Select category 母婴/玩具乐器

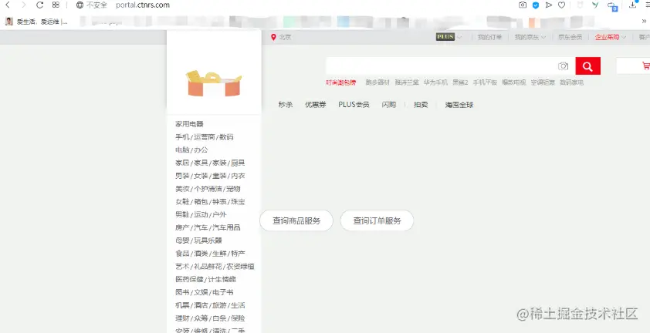click(198, 240)
